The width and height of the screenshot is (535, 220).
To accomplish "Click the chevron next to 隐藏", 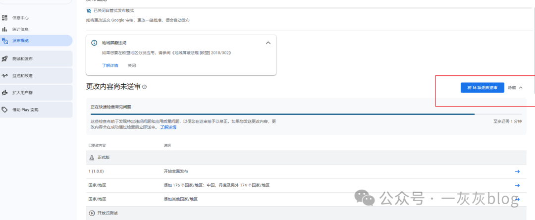I will coord(521,88).
